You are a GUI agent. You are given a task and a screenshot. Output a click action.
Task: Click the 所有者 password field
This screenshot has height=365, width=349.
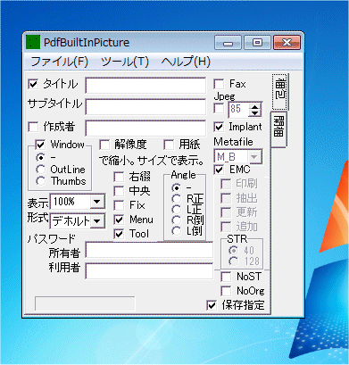point(149,250)
